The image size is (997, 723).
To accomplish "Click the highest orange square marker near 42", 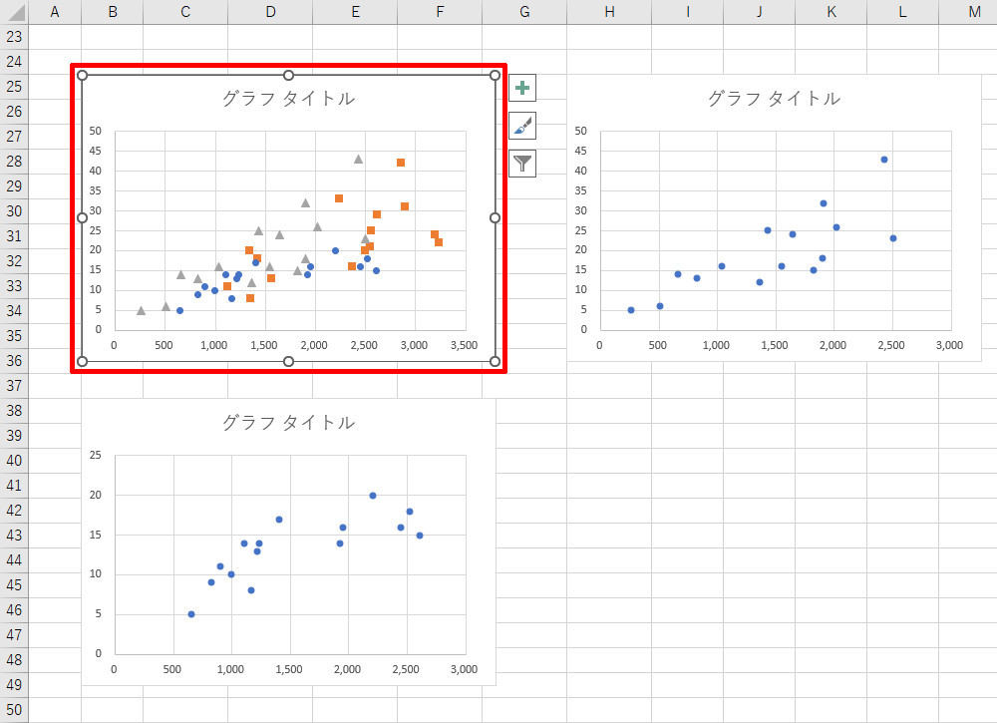I will (401, 163).
